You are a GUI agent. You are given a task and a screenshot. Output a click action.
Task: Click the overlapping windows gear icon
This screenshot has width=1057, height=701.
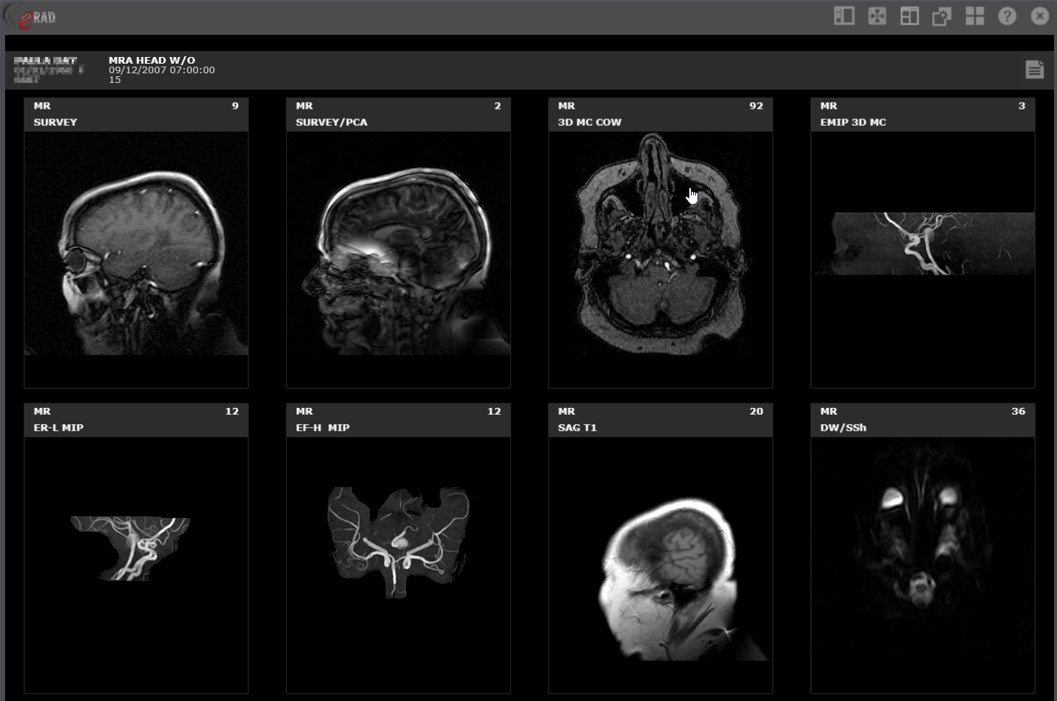[x=942, y=16]
